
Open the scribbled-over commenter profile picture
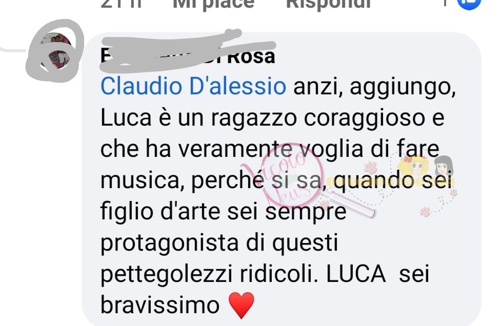click(55, 51)
